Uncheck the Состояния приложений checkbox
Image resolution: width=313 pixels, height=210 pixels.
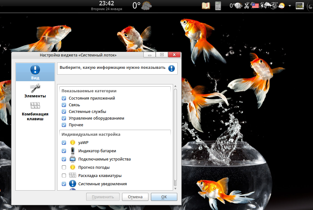tap(64, 98)
